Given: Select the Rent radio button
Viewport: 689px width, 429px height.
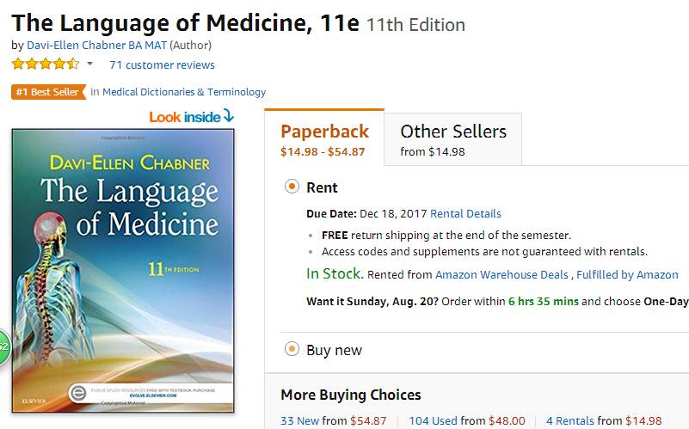Looking at the screenshot, I should [x=292, y=187].
